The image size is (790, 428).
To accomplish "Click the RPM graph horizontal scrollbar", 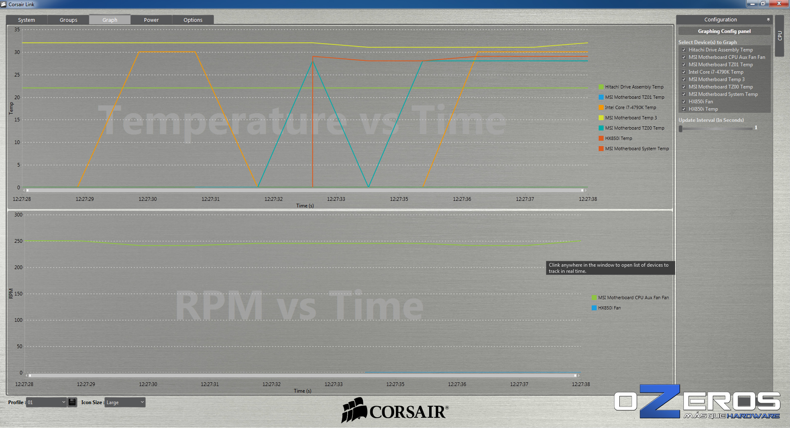I will coord(302,375).
